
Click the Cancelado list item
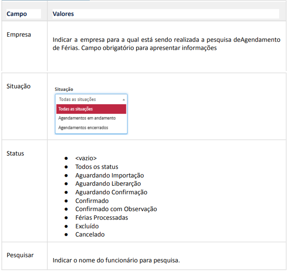click(90, 234)
